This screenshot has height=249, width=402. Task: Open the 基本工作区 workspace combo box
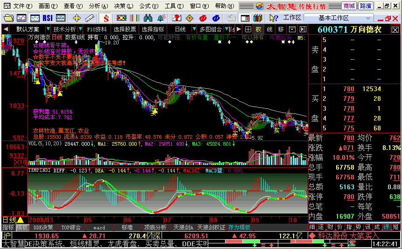[x=338, y=18]
